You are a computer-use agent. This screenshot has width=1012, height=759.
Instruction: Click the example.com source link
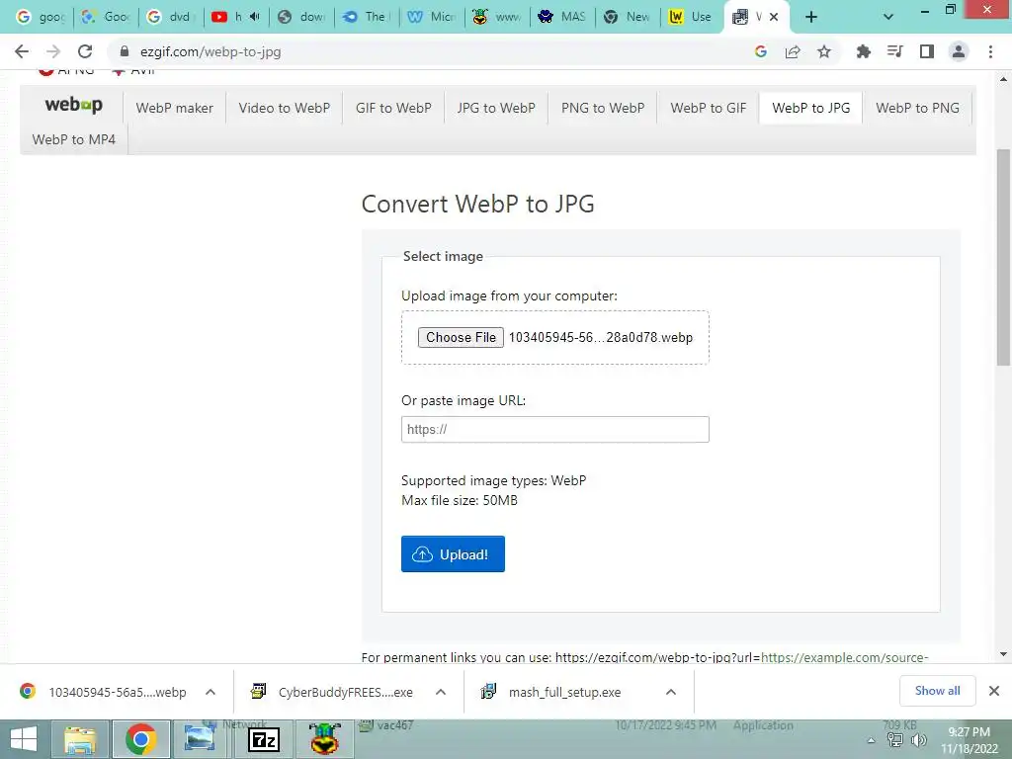coord(844,657)
